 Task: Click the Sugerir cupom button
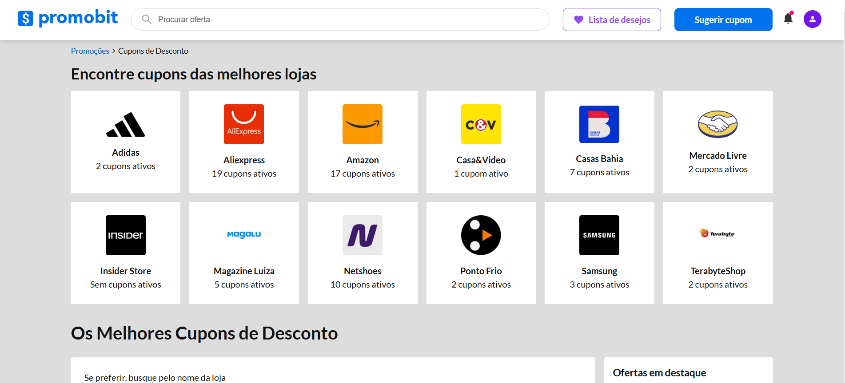[723, 20]
